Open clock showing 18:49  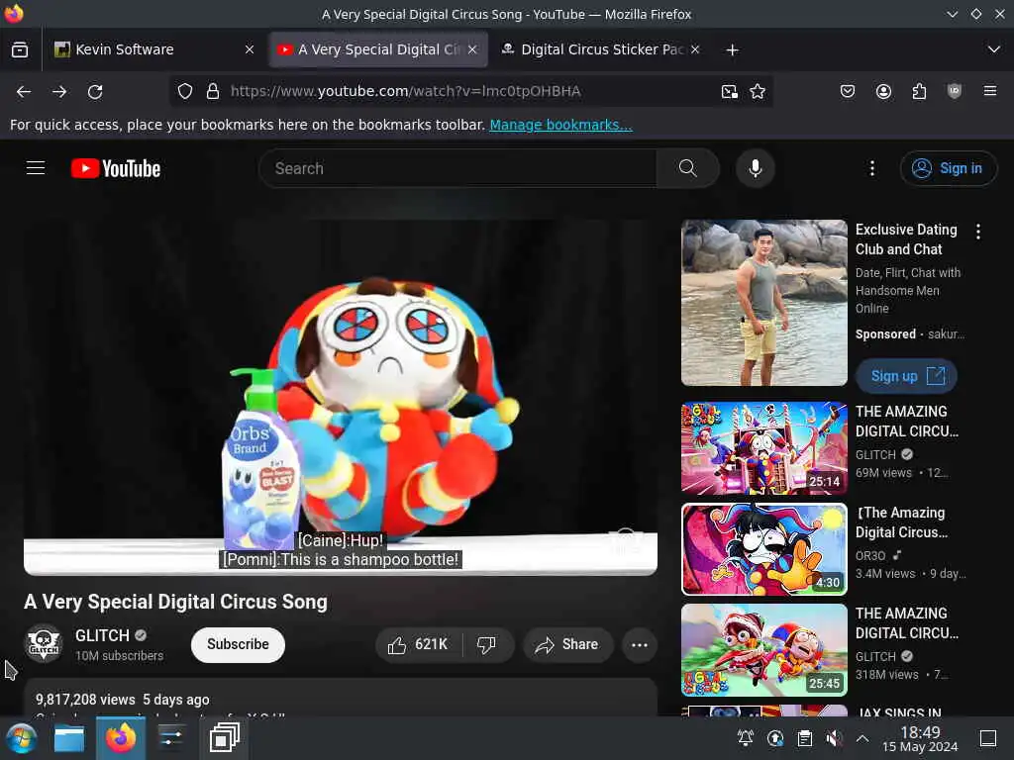point(920,738)
